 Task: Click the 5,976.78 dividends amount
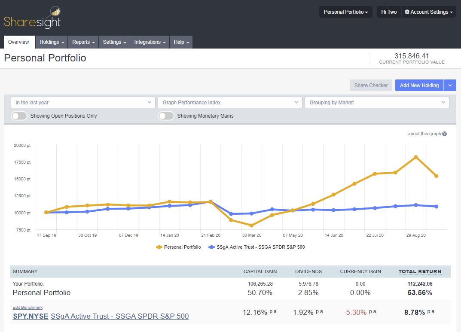[308, 284]
